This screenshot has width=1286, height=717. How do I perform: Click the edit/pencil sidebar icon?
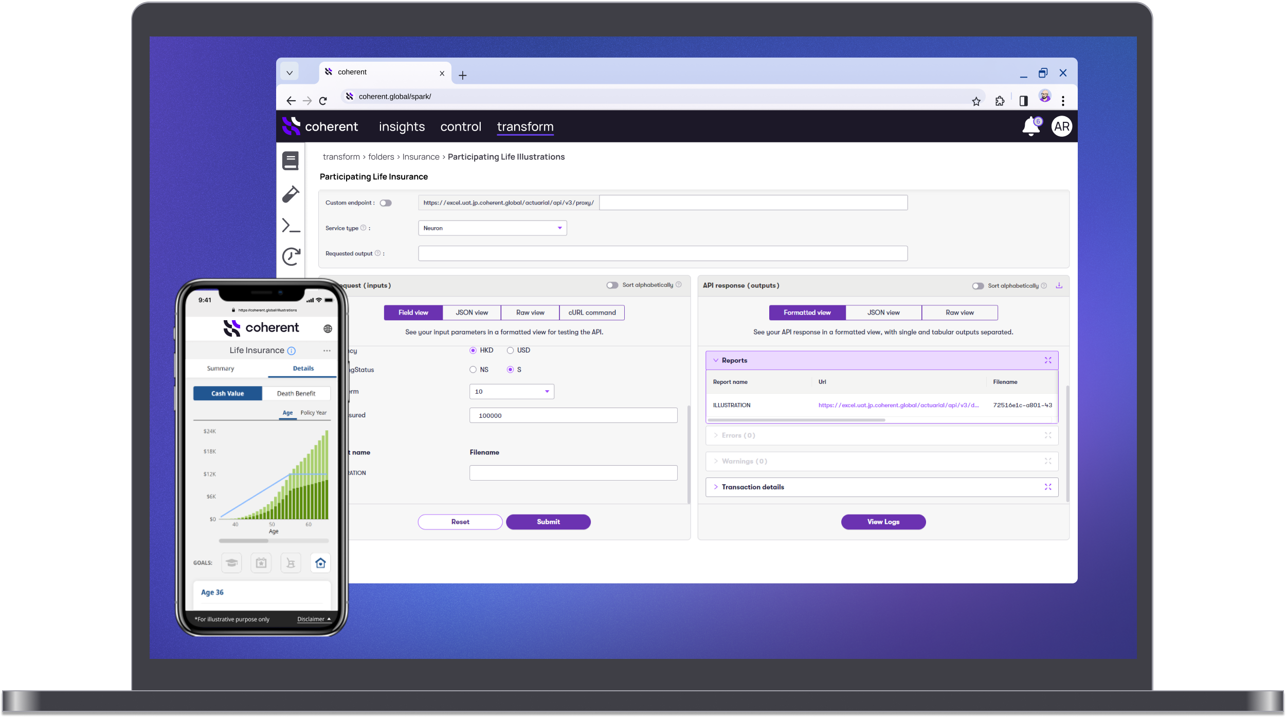coord(292,193)
